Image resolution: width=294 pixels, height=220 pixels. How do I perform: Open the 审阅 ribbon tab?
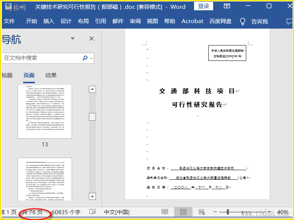[135, 21]
